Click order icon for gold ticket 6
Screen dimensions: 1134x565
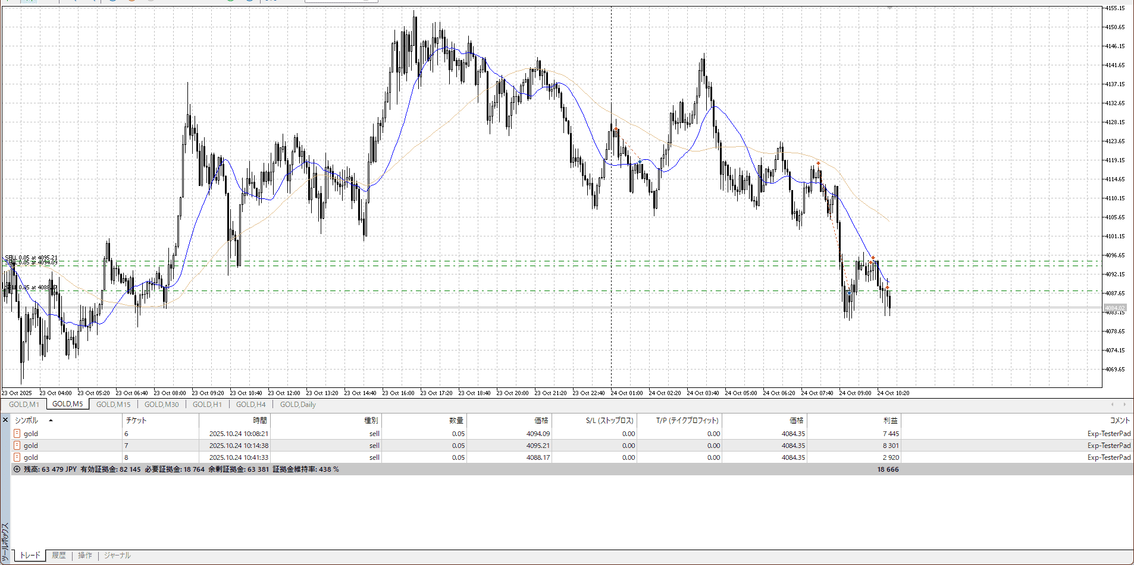point(17,434)
